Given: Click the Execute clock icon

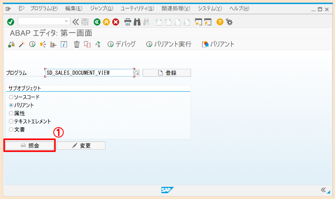Looking at the screenshot, I should (32, 44).
